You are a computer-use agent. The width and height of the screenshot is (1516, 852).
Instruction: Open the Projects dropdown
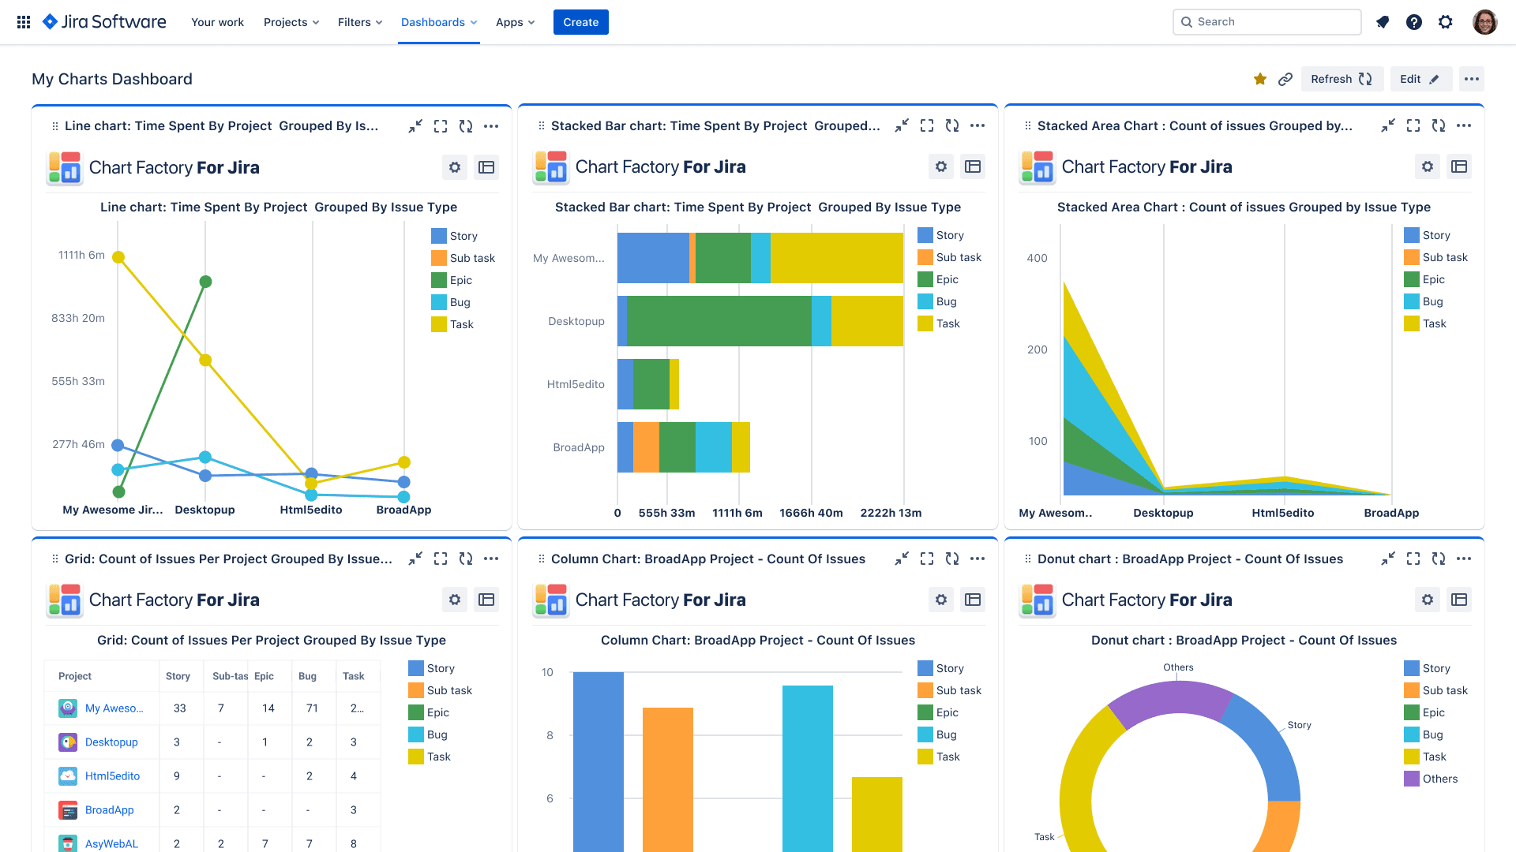[x=291, y=22]
